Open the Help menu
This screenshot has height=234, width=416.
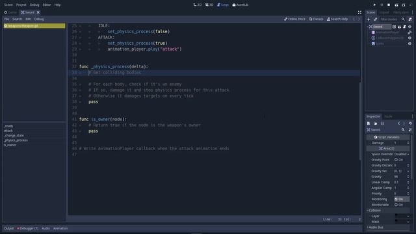click(x=57, y=5)
